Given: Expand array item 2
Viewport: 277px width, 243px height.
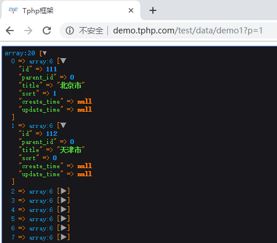Looking at the screenshot, I should tap(63, 191).
